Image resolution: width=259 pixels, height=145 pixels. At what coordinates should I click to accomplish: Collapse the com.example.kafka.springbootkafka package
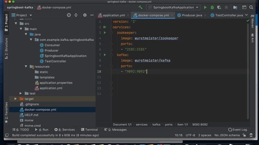[31, 39]
